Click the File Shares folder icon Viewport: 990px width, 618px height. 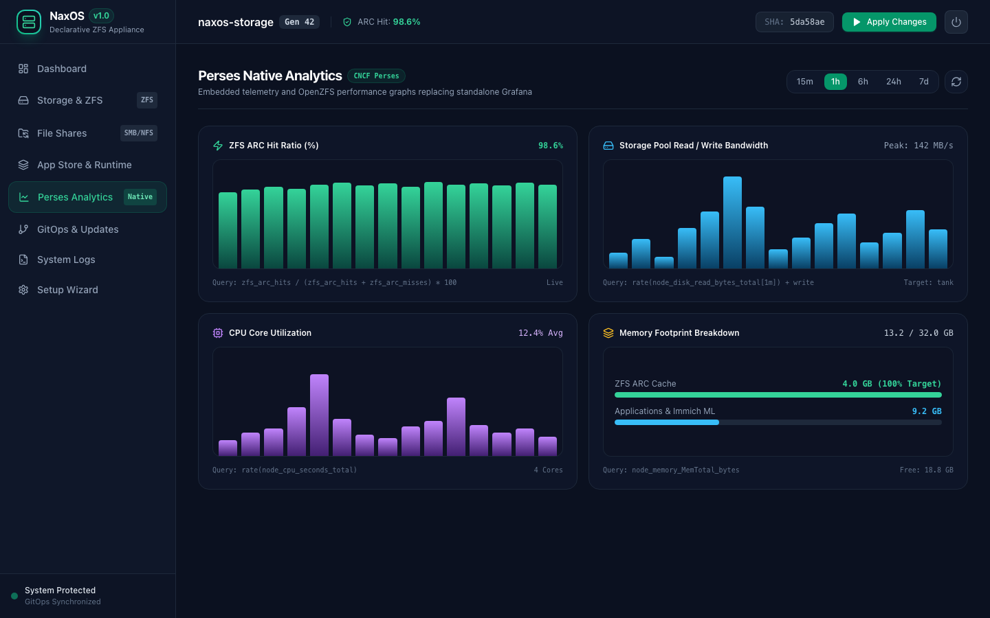point(23,133)
